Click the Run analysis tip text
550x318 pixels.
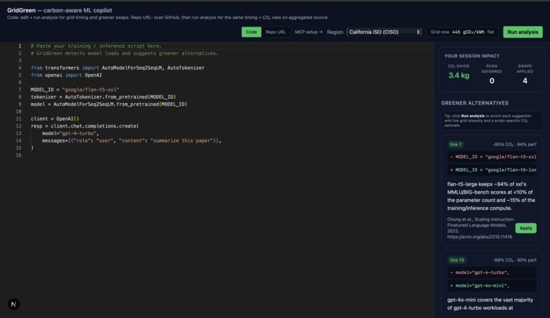point(488,121)
